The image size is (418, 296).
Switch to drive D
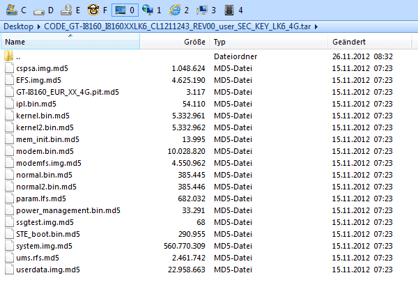click(x=43, y=10)
